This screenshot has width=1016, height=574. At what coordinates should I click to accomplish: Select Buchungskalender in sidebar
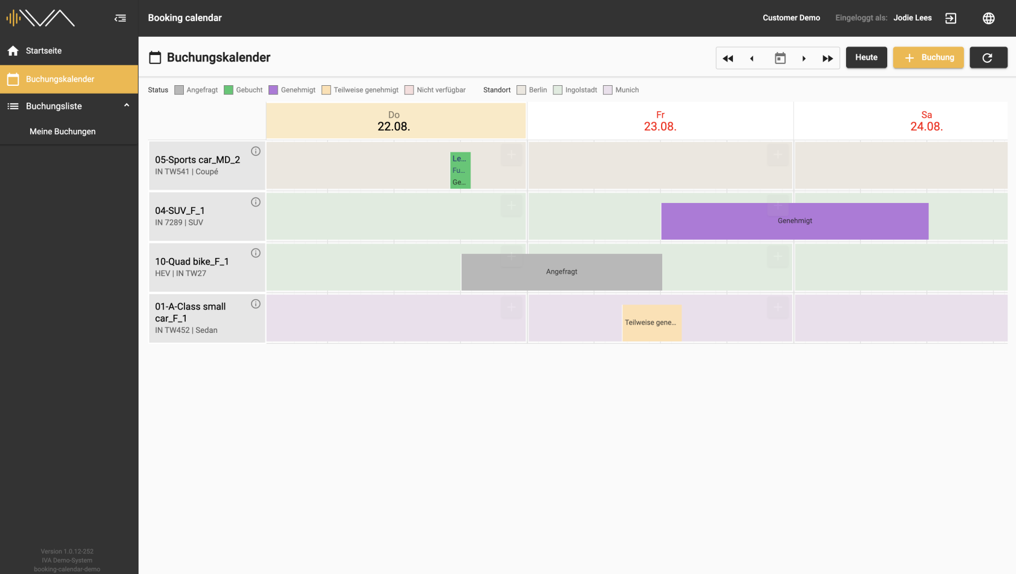tap(69, 79)
